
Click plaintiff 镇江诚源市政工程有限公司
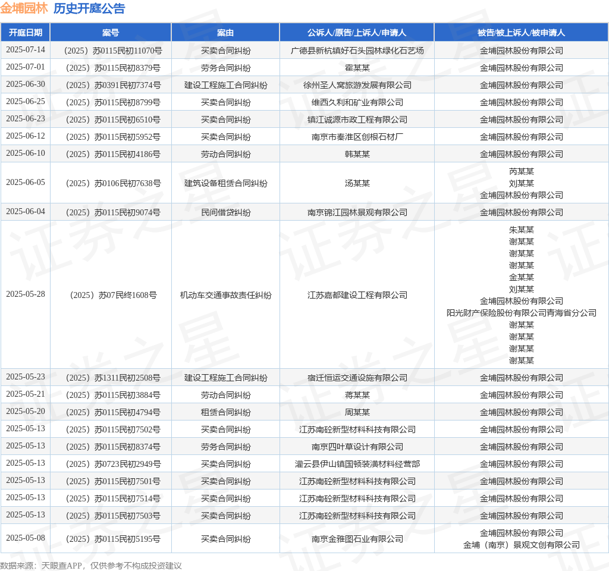click(x=357, y=120)
